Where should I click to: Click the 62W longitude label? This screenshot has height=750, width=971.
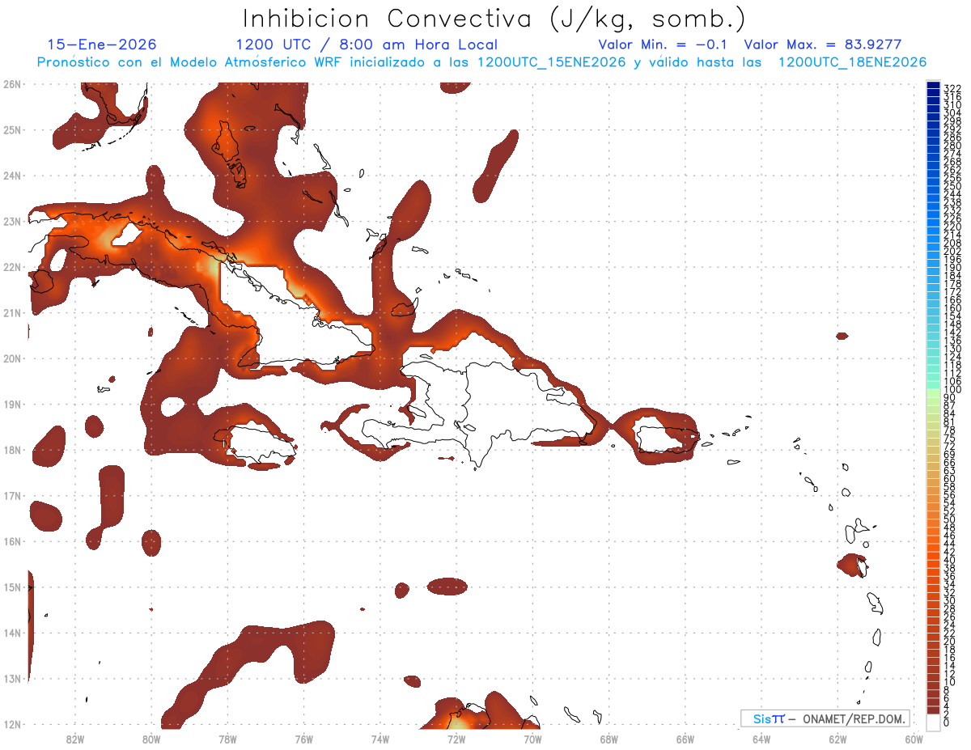click(x=837, y=739)
